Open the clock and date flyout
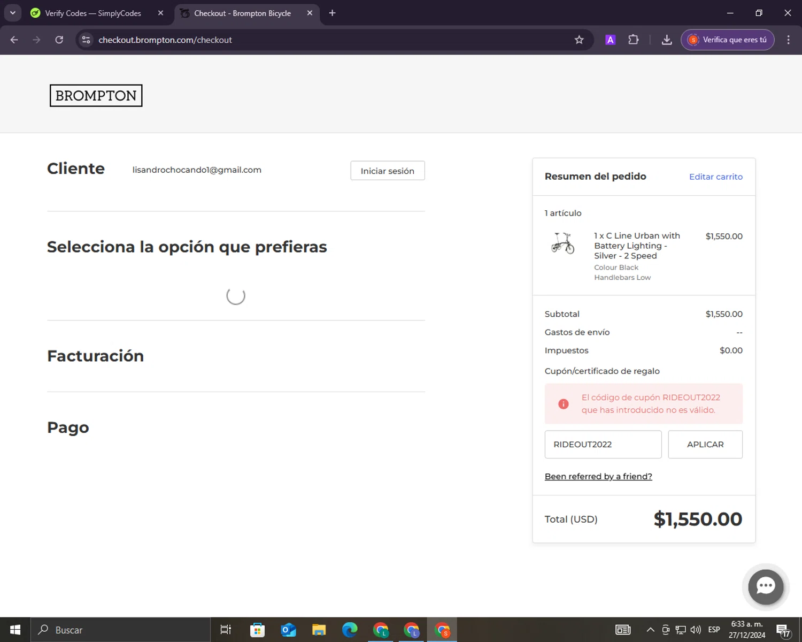The image size is (802, 642). 747,630
